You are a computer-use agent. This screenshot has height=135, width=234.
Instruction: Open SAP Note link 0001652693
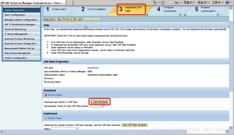coord(93,68)
